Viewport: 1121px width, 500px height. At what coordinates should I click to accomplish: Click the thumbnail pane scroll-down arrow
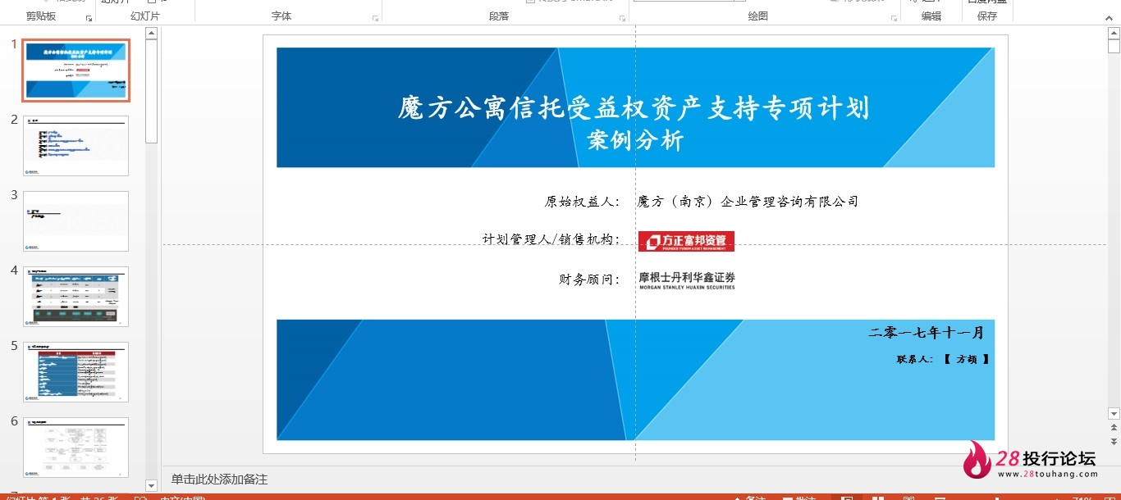click(x=151, y=485)
